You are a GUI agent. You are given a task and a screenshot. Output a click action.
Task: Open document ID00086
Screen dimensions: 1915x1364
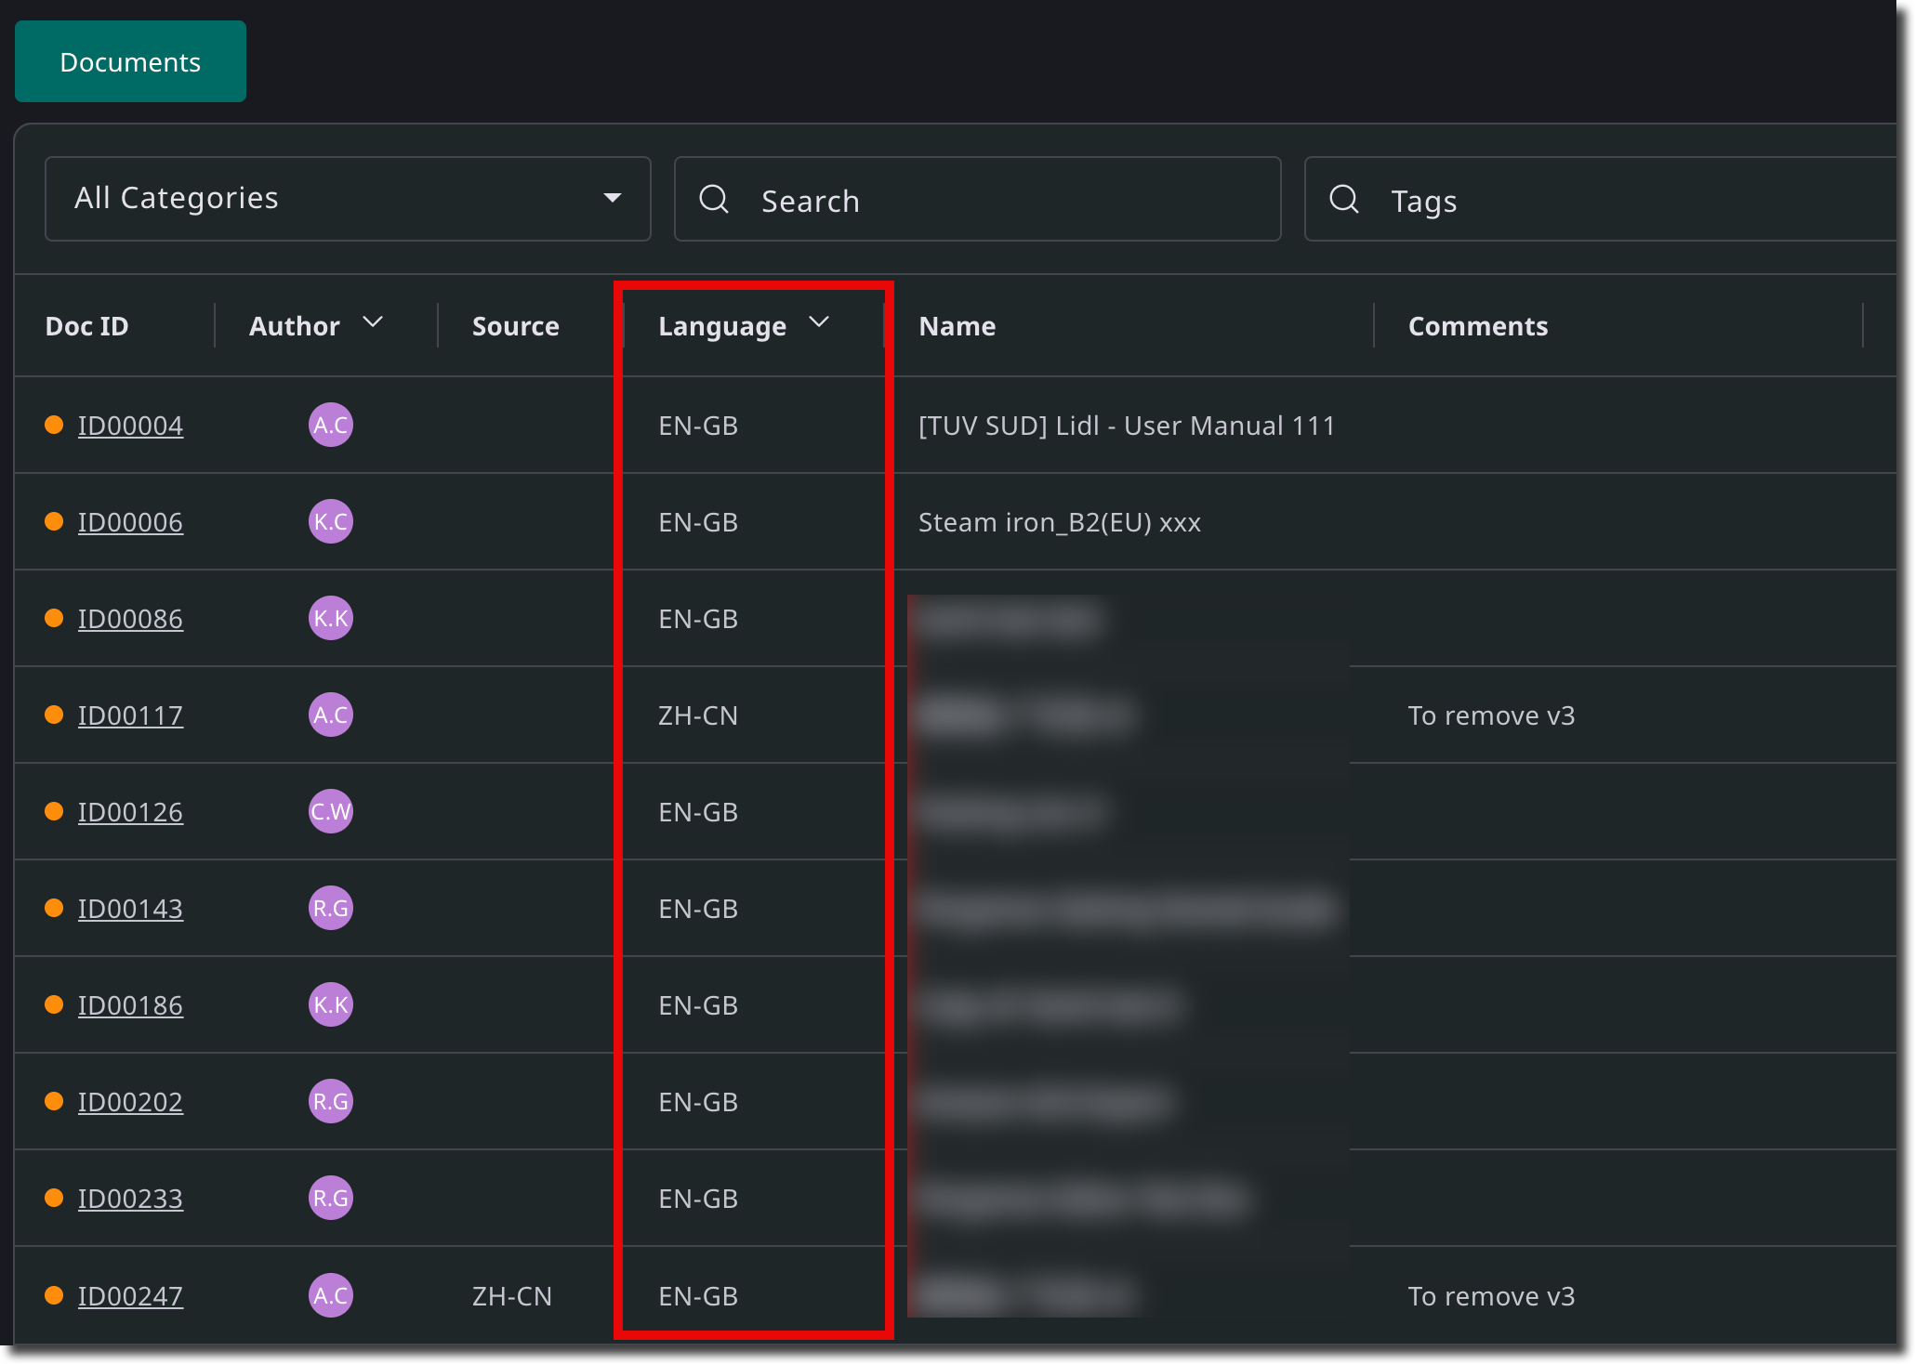click(x=130, y=619)
